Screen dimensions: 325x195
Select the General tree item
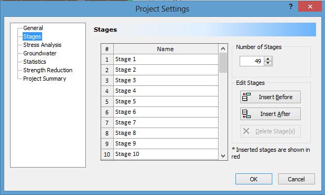[33, 28]
